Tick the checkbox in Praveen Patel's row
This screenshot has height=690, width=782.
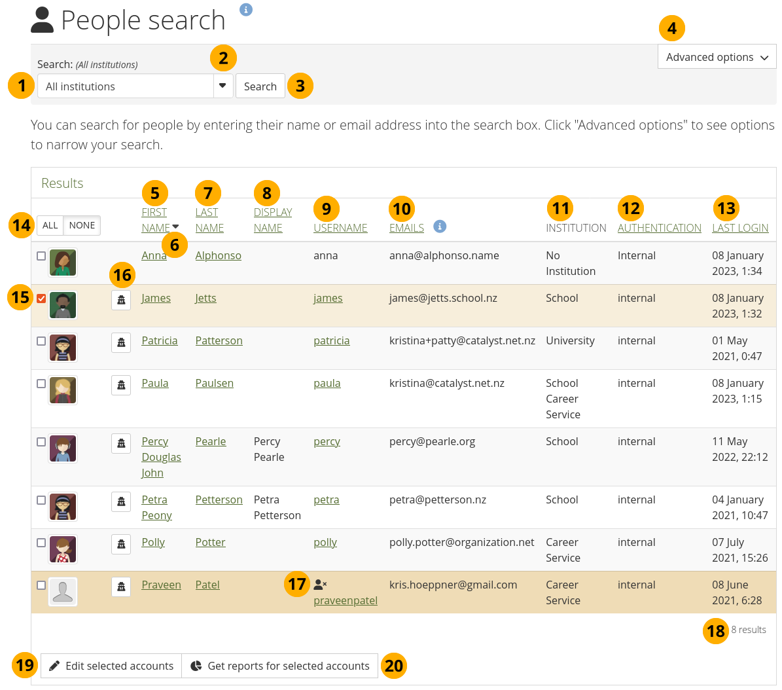click(41, 585)
